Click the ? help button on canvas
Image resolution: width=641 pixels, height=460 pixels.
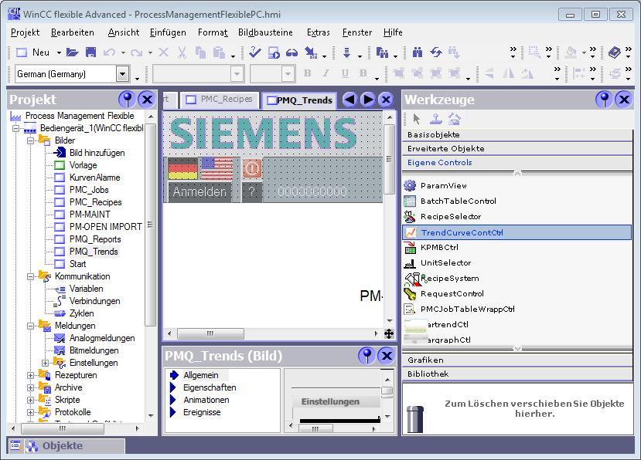coord(252,191)
